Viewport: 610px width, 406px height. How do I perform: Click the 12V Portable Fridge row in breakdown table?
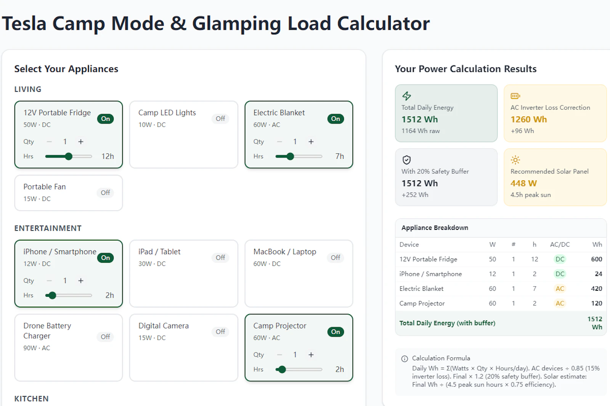(501, 259)
